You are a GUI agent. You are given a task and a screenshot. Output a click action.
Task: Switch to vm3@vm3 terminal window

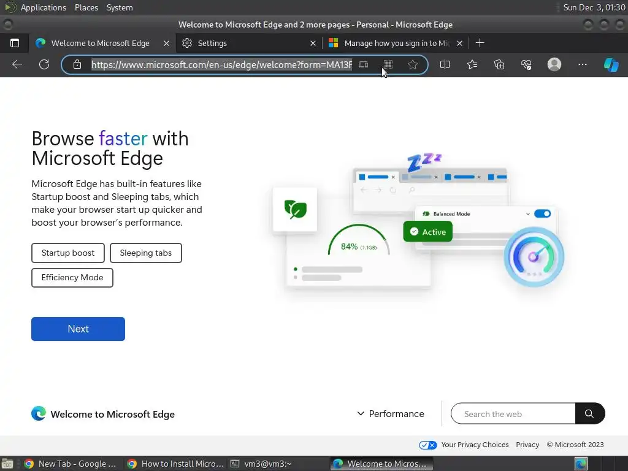(260, 464)
